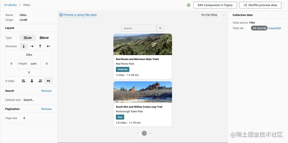Viewport: 288px width, 143px height.
Task: Click the Name value Hikes
Action: click(x=23, y=15)
